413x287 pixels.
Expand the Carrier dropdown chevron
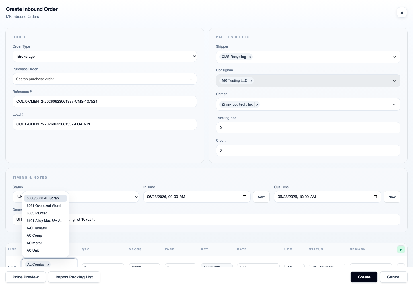pos(394,104)
